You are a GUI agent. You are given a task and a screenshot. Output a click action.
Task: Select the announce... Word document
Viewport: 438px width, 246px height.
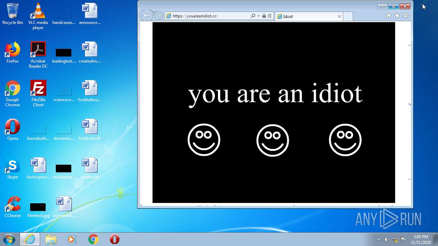point(90,14)
